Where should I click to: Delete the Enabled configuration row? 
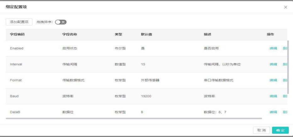[x=285, y=49]
